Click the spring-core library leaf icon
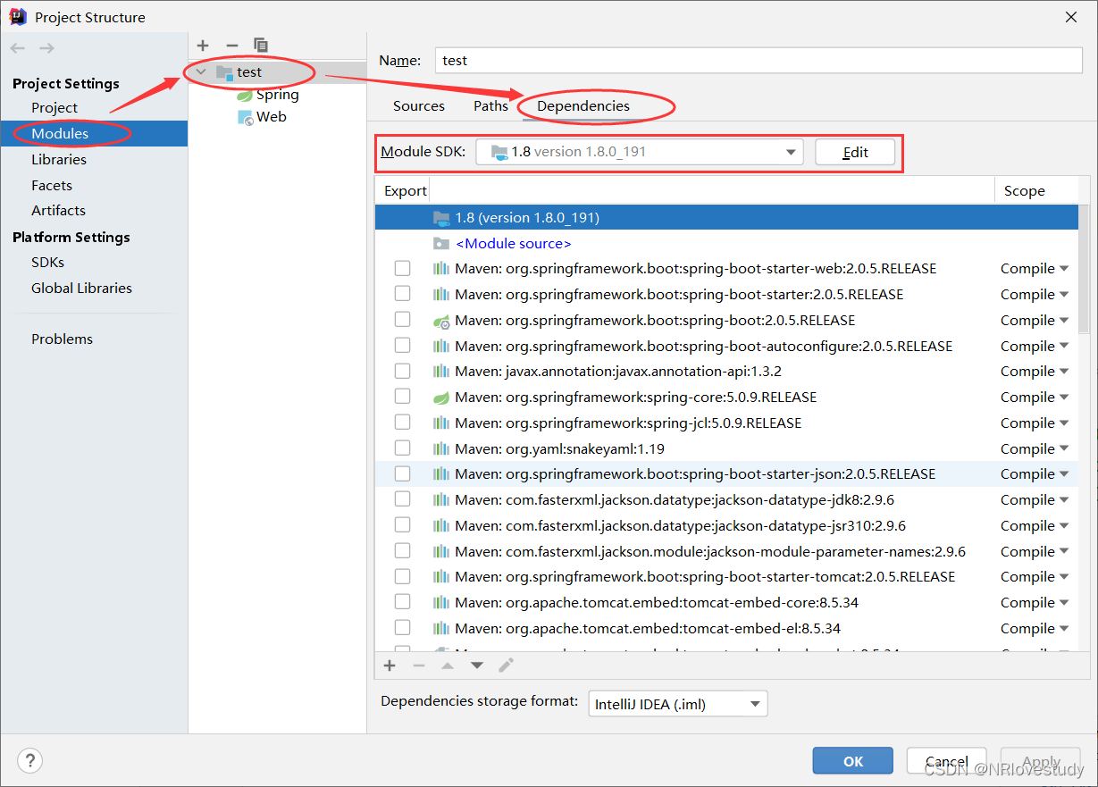The width and height of the screenshot is (1098, 787). pyautogui.click(x=441, y=398)
